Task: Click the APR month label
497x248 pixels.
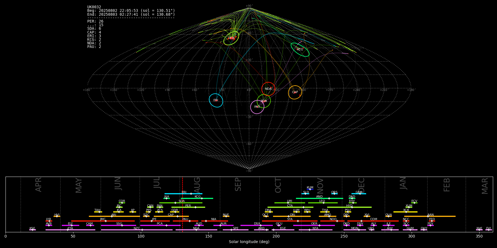Action: 38,184
